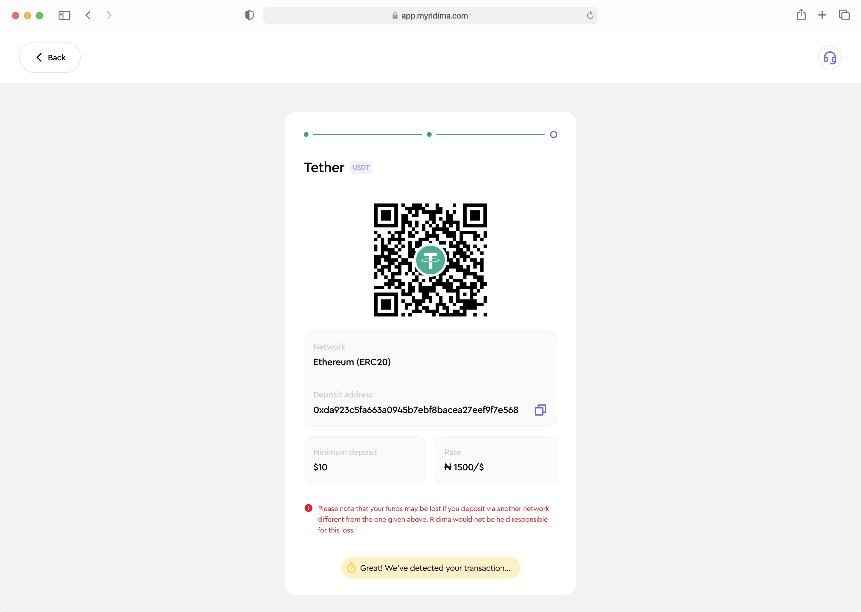Click the Back button
861x612 pixels.
[50, 57]
